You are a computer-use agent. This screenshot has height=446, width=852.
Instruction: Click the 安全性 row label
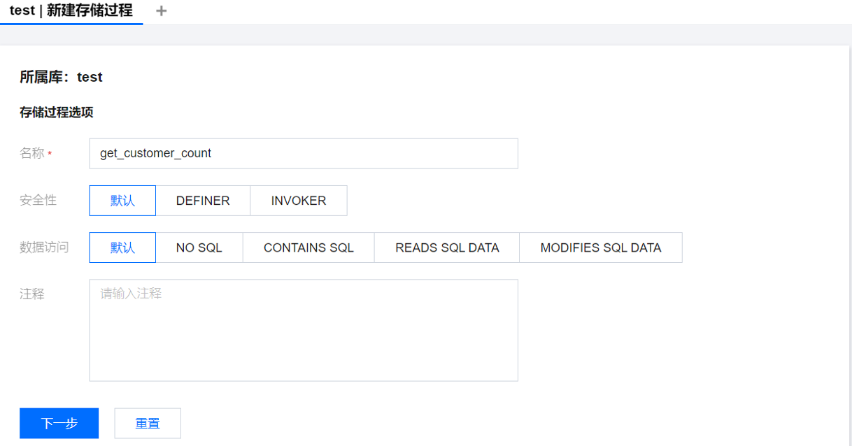(38, 200)
